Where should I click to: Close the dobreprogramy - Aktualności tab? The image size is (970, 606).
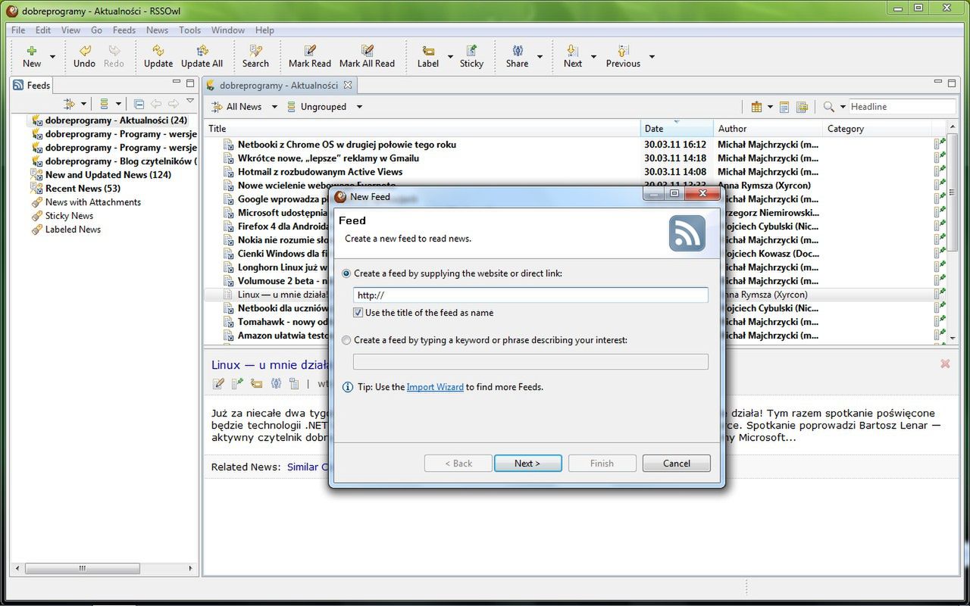pyautogui.click(x=348, y=85)
